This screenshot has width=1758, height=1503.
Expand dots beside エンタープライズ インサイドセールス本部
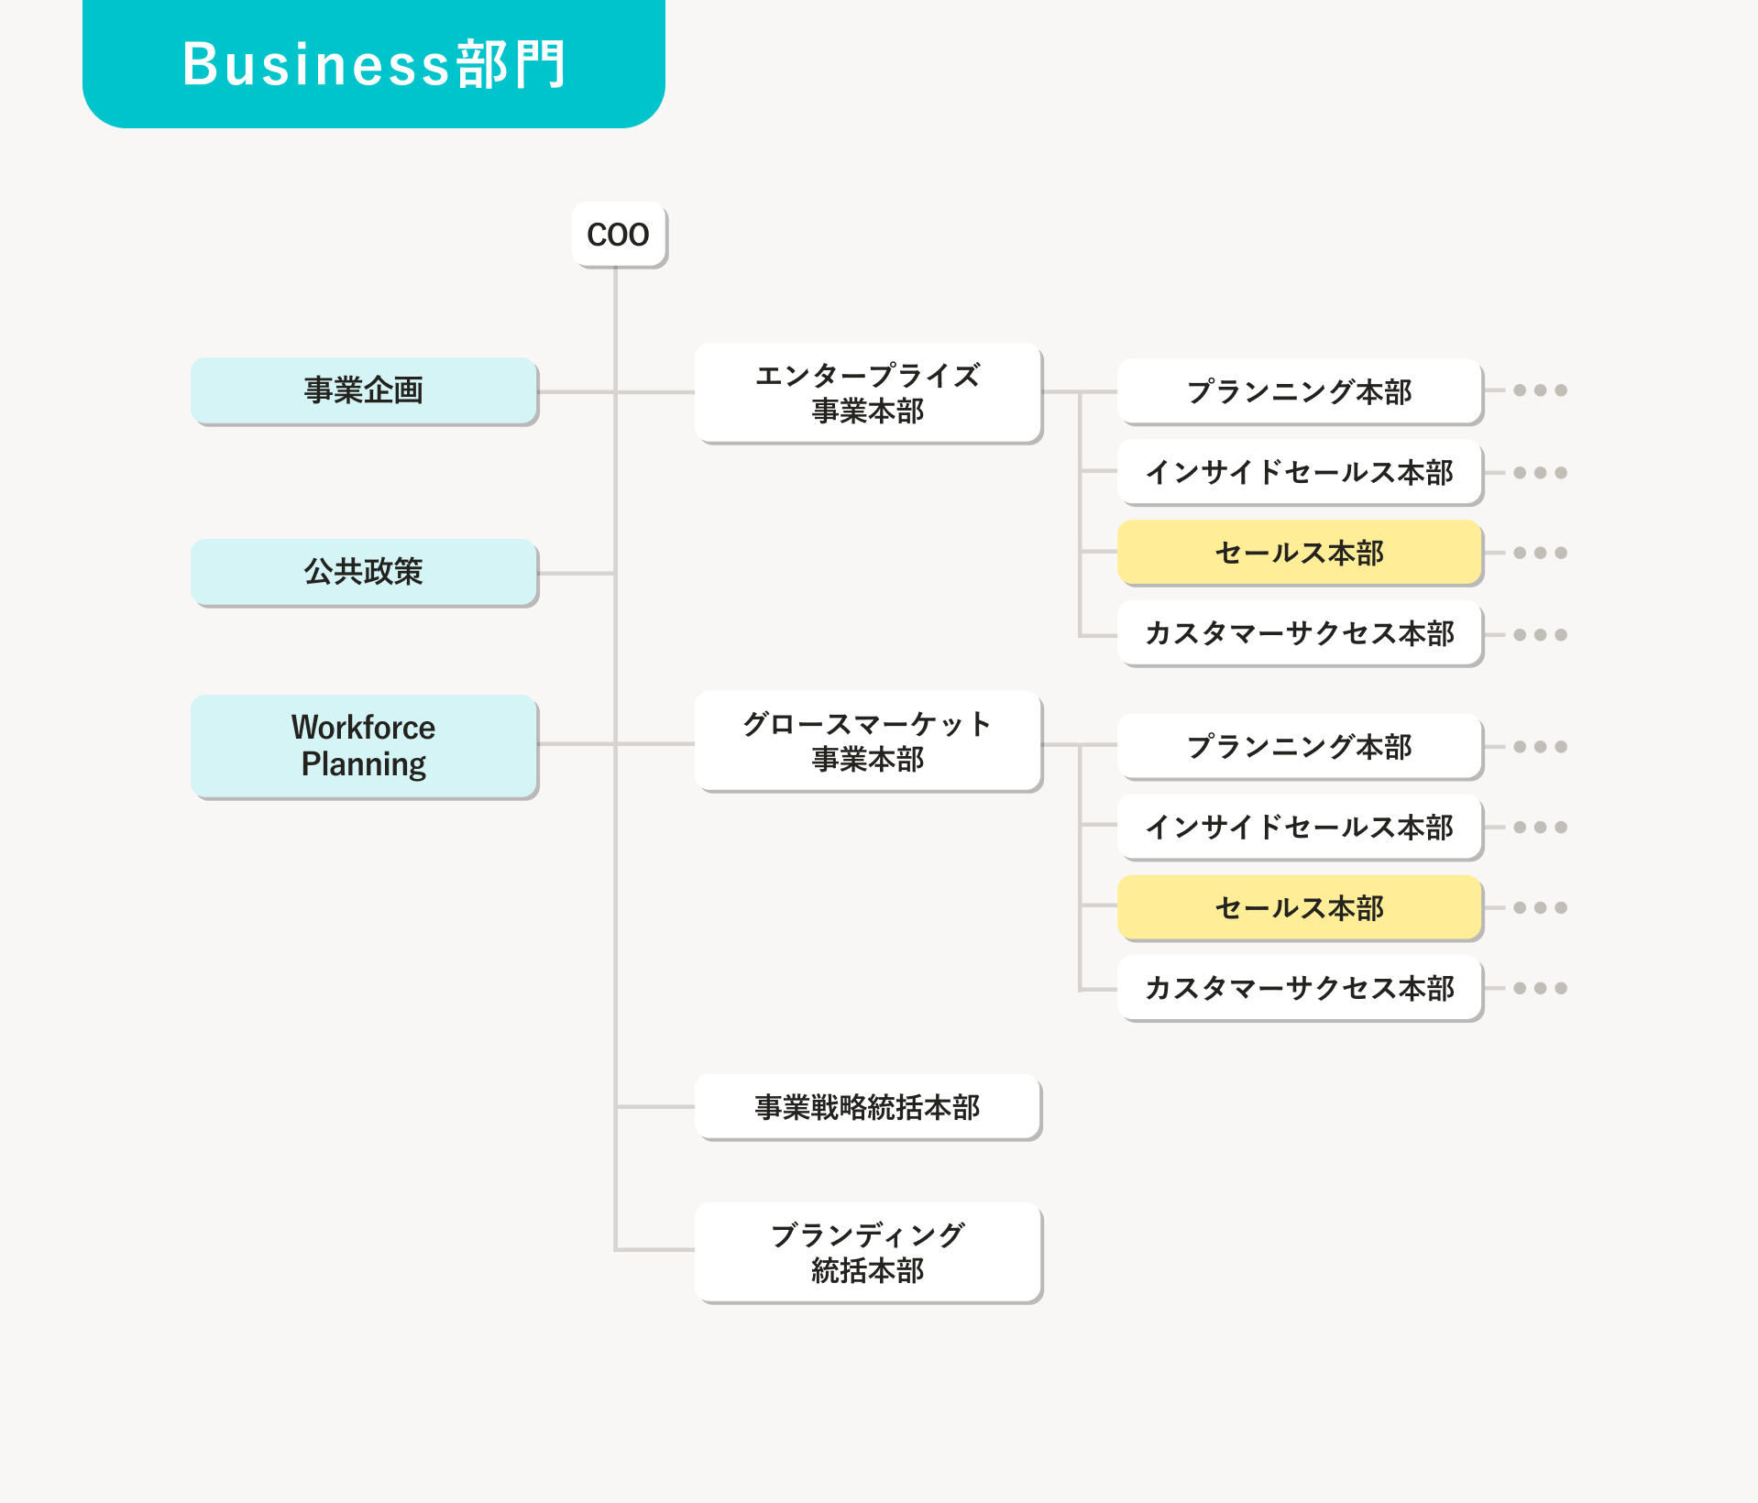pos(1540,473)
